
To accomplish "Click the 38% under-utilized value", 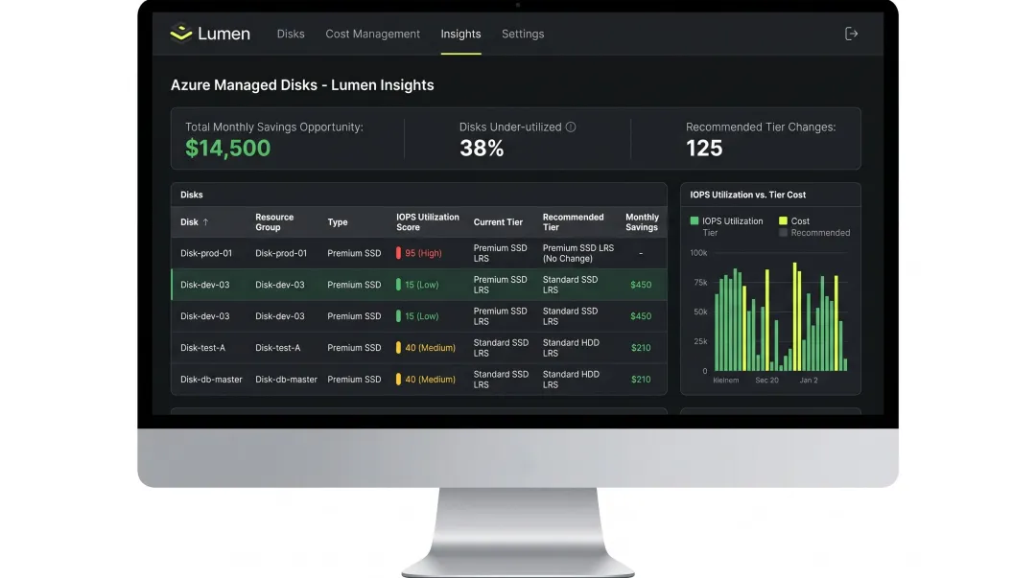I will point(482,148).
